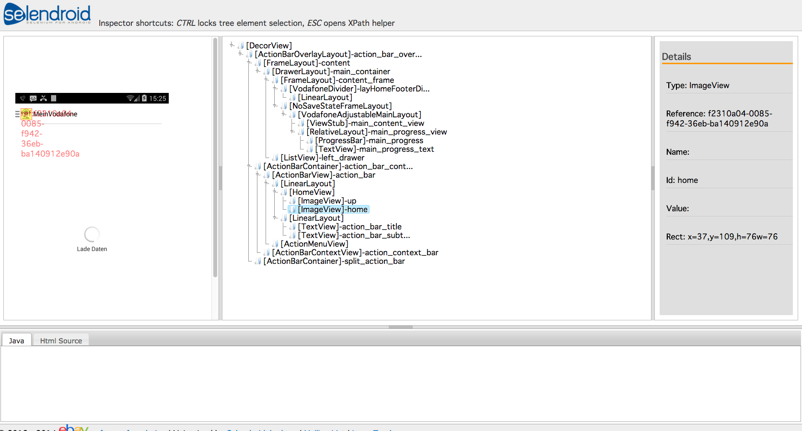Screen dimensions: 802x431
Task: Click the node icon beside [ActionMenuView]
Action: pos(276,244)
